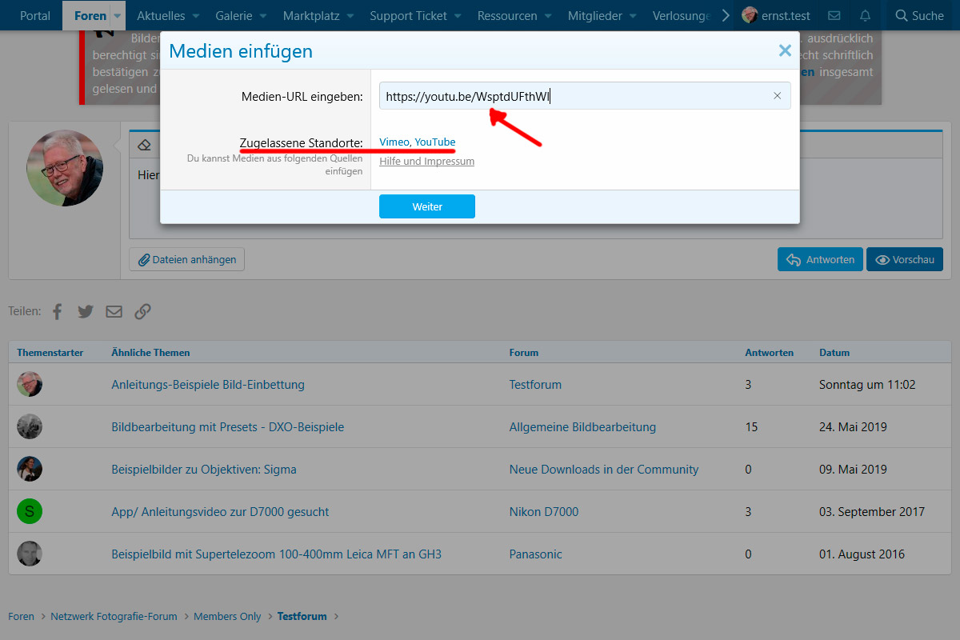Image resolution: width=960 pixels, height=640 pixels.
Task: Open the Testforum link in the Forum column
Action: click(x=535, y=384)
